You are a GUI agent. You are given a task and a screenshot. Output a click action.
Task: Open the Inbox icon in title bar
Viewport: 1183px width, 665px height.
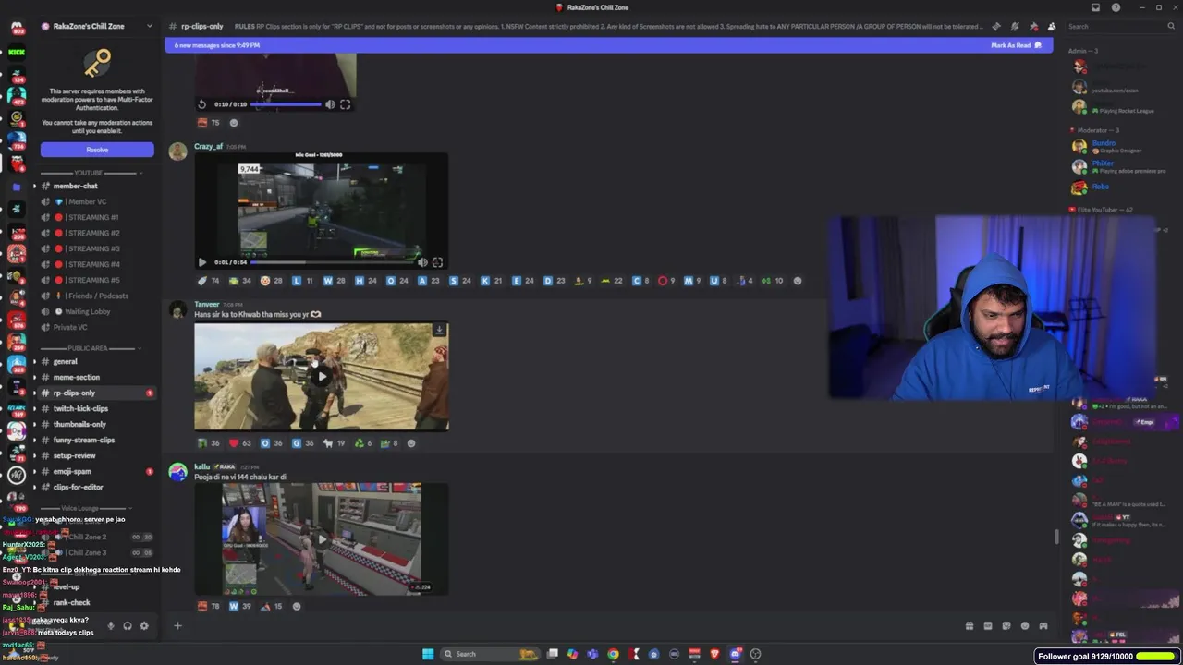point(1095,7)
